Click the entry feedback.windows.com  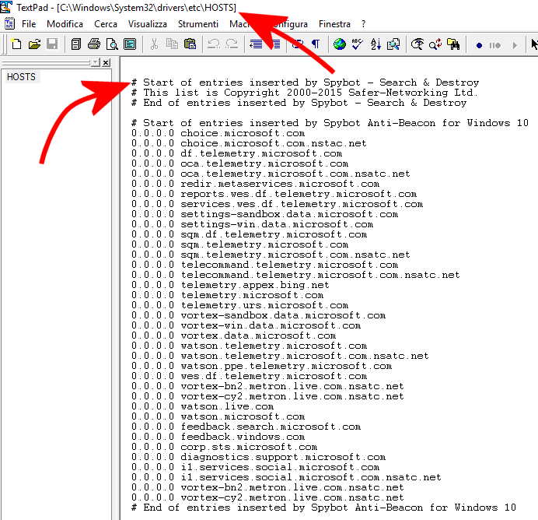coord(243,437)
